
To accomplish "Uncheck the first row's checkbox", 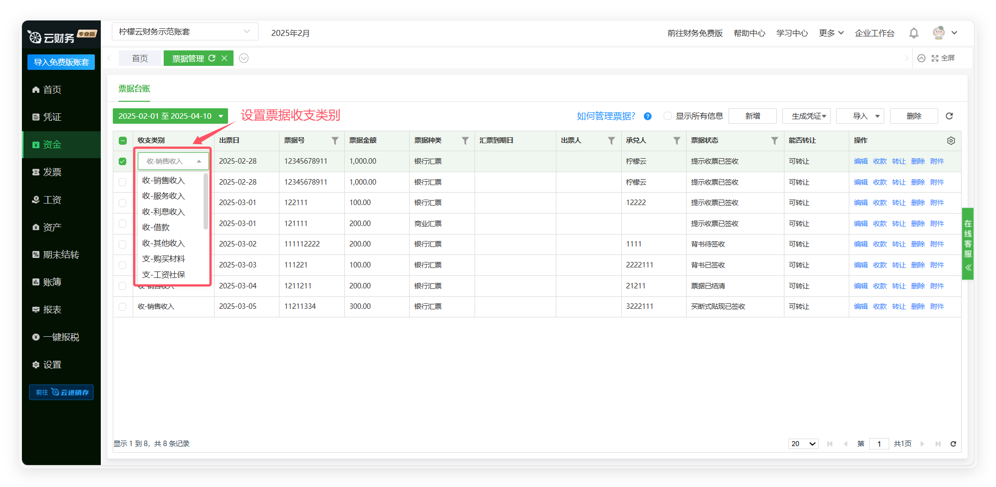I will pyautogui.click(x=123, y=162).
